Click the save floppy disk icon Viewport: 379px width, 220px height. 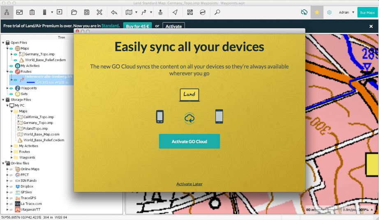[87, 12]
